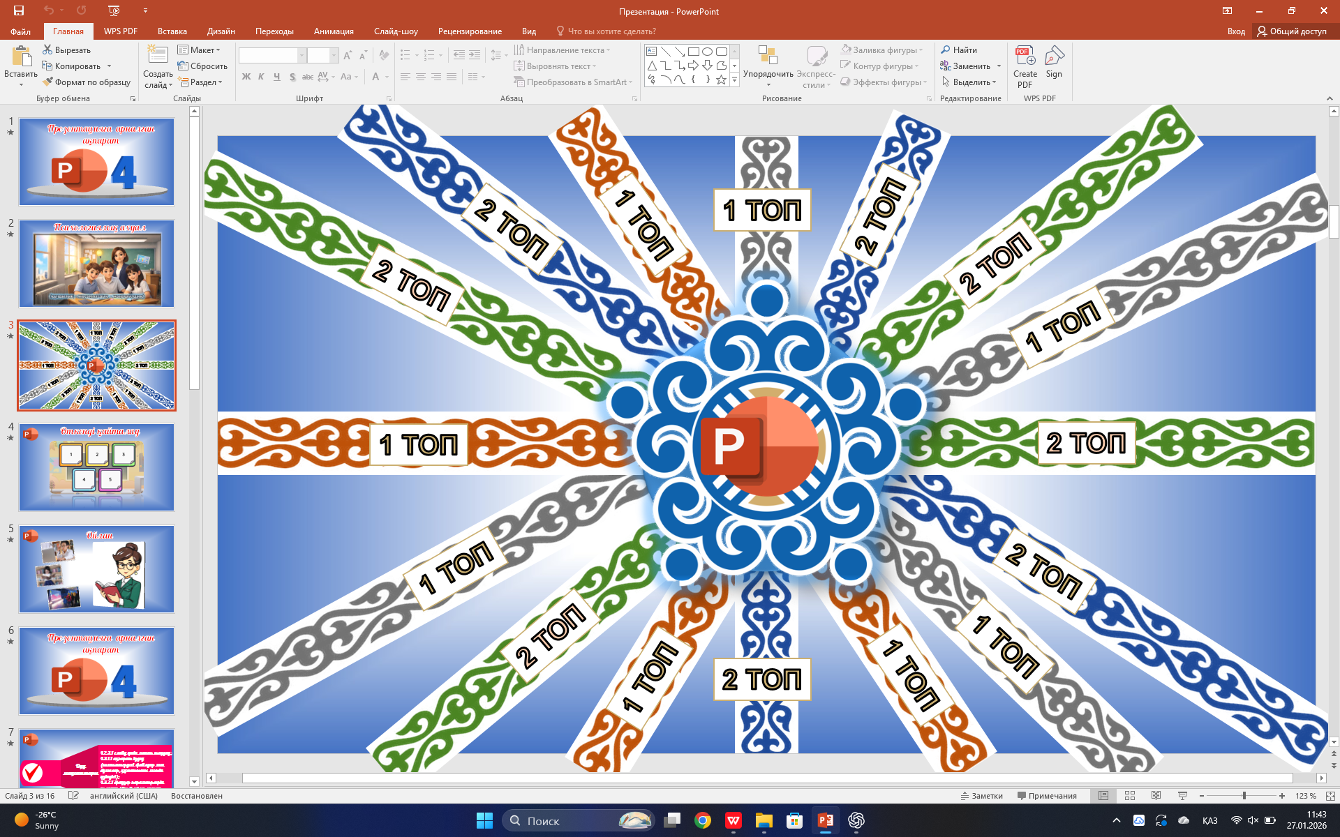Open the font name combo box
The image size is (1340, 837).
(x=272, y=55)
